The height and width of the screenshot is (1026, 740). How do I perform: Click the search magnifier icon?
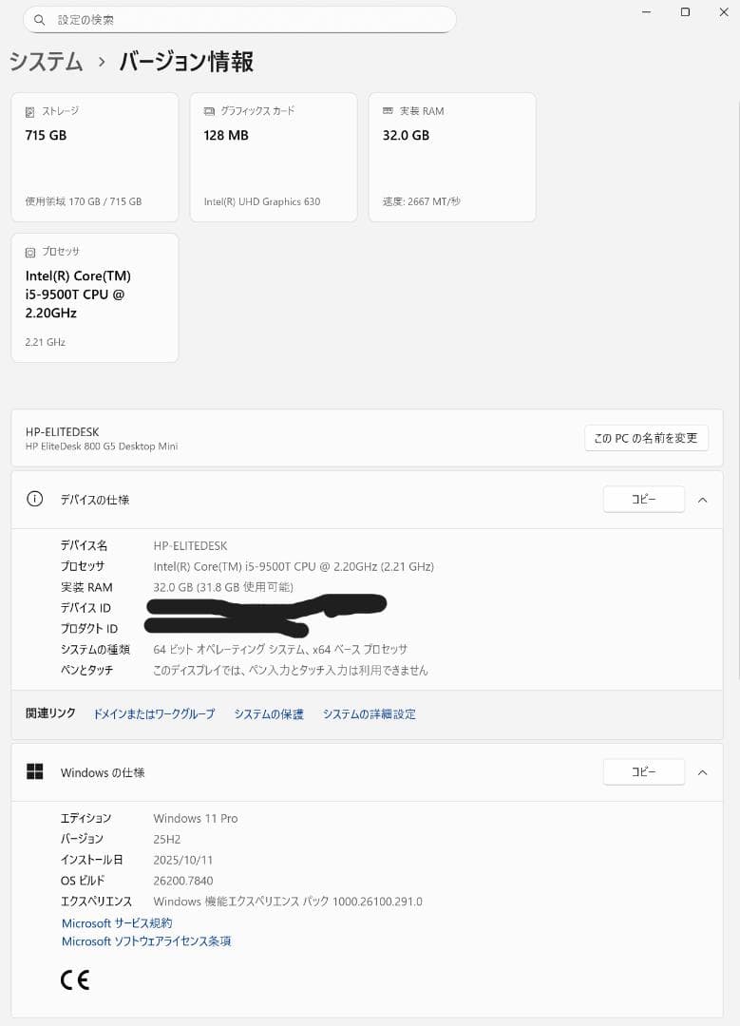tap(39, 20)
